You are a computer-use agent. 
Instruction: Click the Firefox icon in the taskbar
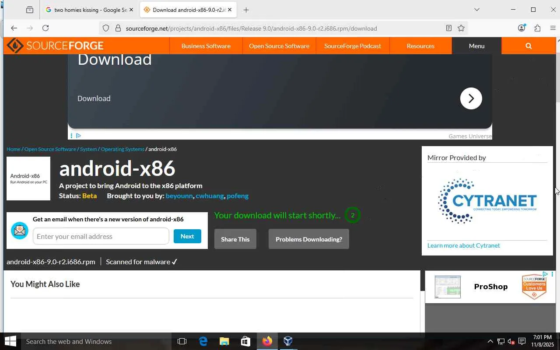click(x=267, y=341)
